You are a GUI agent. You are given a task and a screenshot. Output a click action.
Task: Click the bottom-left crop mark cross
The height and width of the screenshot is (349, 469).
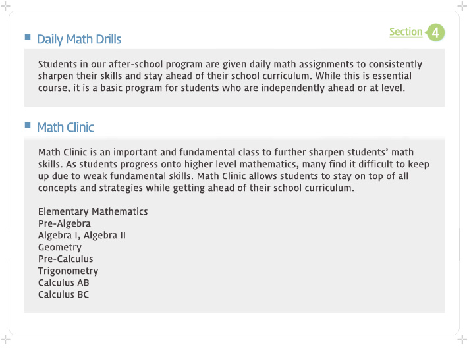[x=5, y=340]
